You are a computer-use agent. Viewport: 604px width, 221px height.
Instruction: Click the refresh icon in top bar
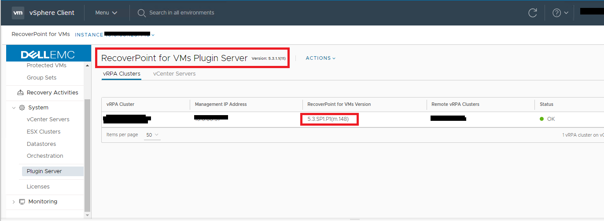(533, 13)
